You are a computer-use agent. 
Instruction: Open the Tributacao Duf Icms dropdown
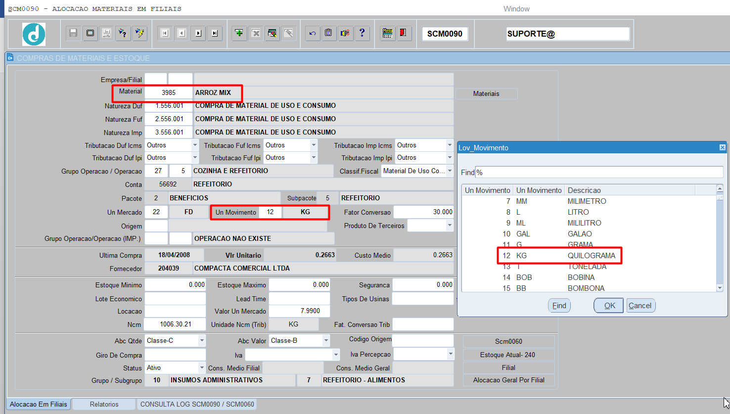coord(195,145)
